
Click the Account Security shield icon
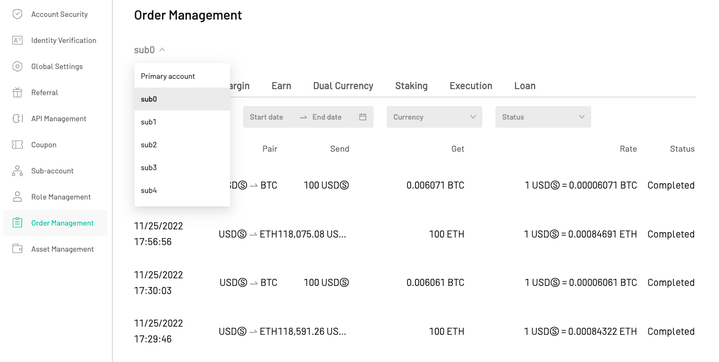[17, 14]
